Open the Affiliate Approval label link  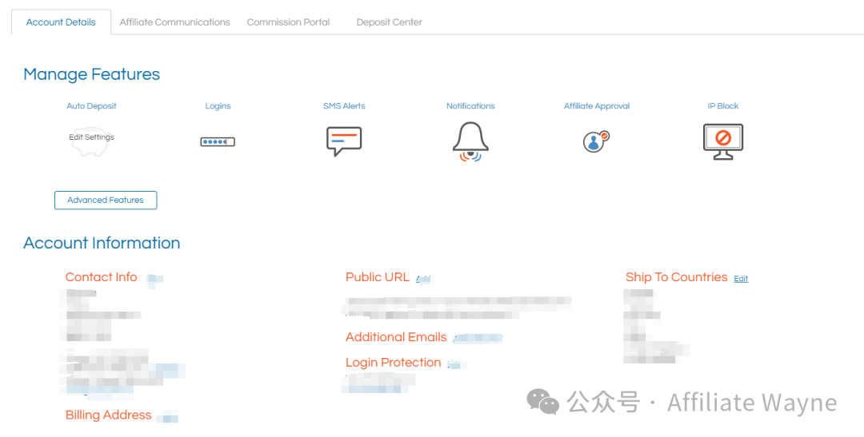tap(597, 105)
